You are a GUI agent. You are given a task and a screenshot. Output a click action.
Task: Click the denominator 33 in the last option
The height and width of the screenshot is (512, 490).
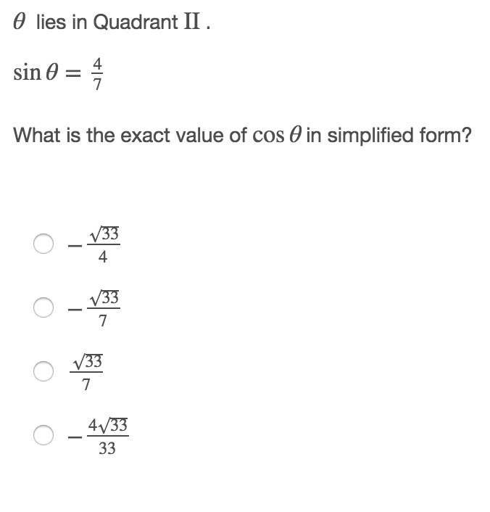pos(107,449)
